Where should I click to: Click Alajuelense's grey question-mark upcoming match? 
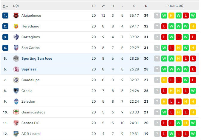coord(157,16)
